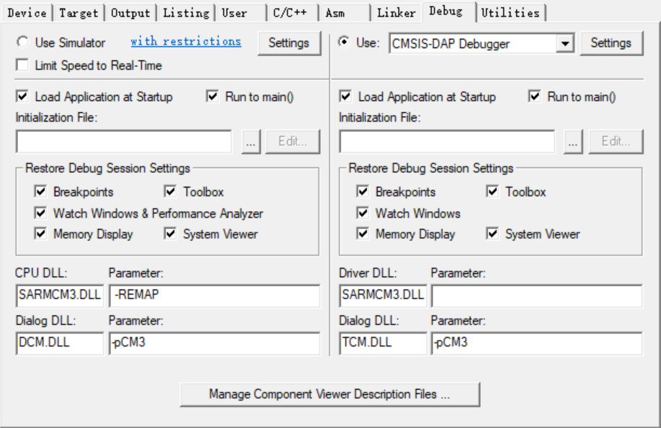Browse for the hardware initialization file
This screenshot has height=428, width=661.
pyautogui.click(x=573, y=141)
